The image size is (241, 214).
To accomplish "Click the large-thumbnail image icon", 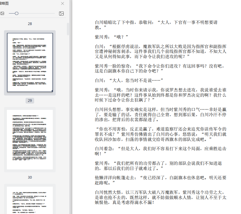I will [61, 14].
